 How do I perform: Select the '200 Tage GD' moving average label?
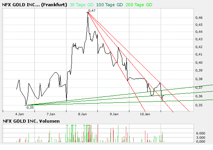(x=139, y=5)
